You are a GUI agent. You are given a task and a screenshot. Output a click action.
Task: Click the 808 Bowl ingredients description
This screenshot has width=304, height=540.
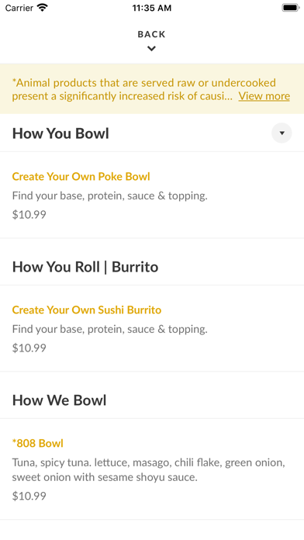(x=149, y=469)
